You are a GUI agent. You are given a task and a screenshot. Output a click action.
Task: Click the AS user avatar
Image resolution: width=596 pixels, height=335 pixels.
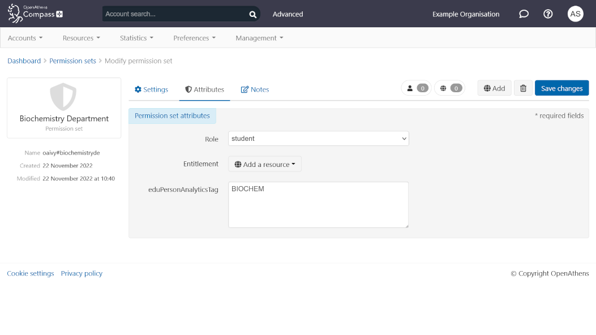pos(575,14)
